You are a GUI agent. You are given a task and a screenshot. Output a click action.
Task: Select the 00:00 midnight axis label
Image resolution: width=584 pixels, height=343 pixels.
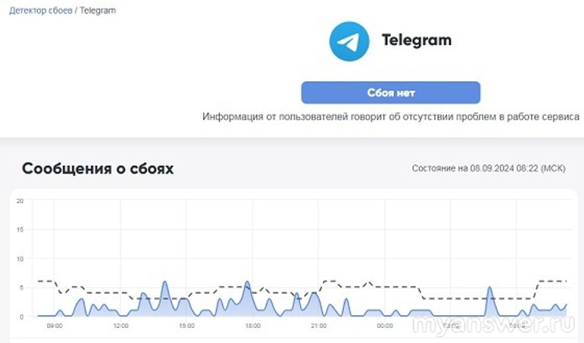click(384, 325)
